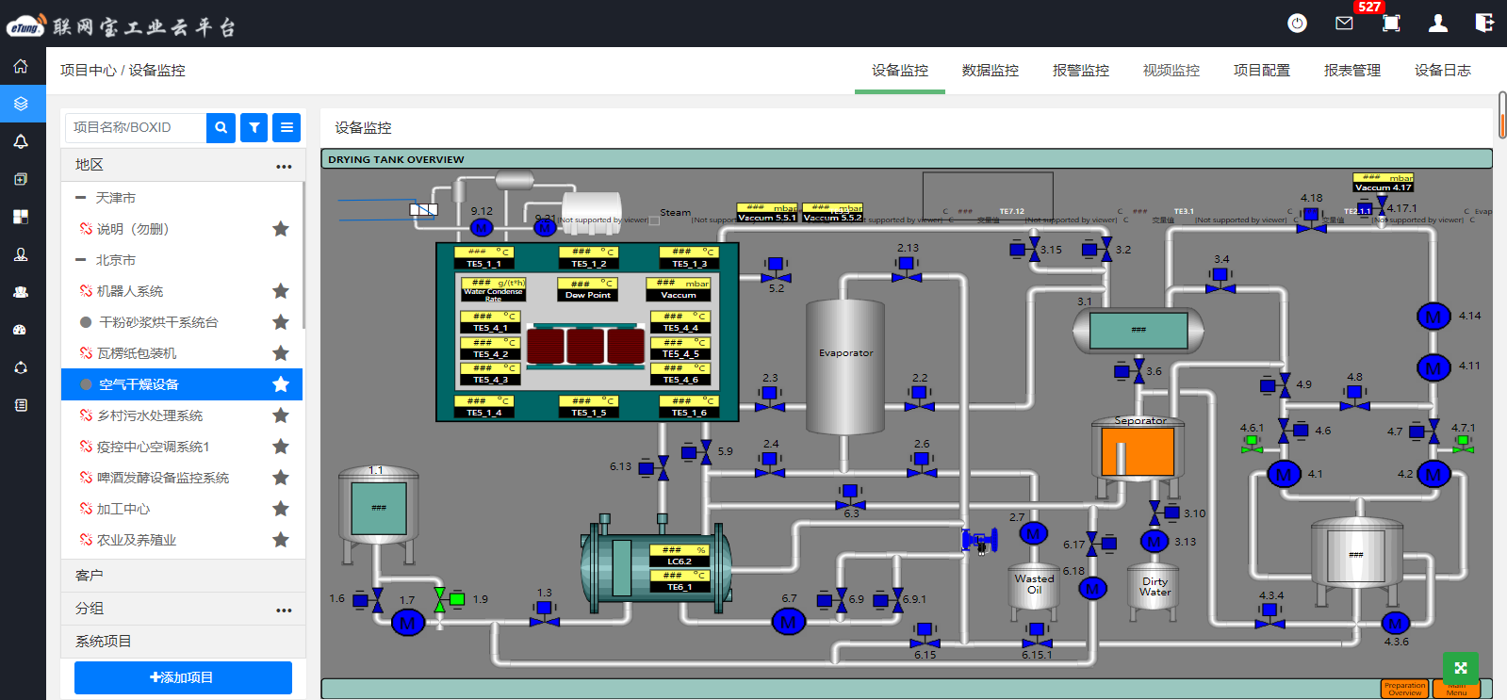Open the 分组 section more options dots
This screenshot has width=1507, height=700.
click(284, 610)
